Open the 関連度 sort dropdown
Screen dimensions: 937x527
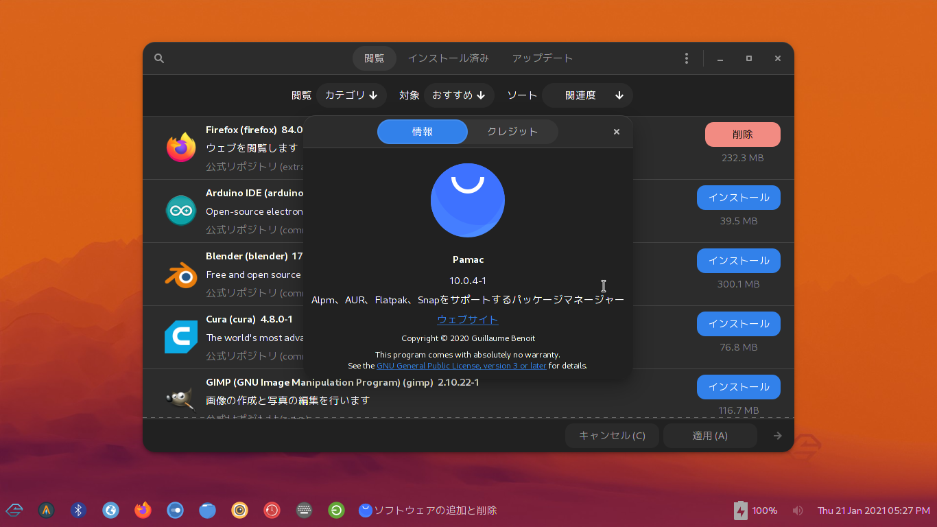pyautogui.click(x=587, y=95)
